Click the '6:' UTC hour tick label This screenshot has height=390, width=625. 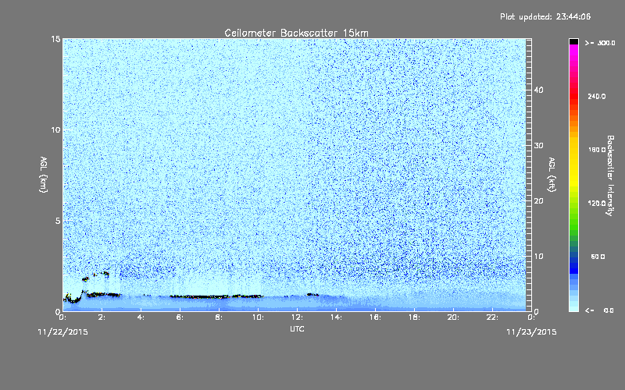point(180,317)
